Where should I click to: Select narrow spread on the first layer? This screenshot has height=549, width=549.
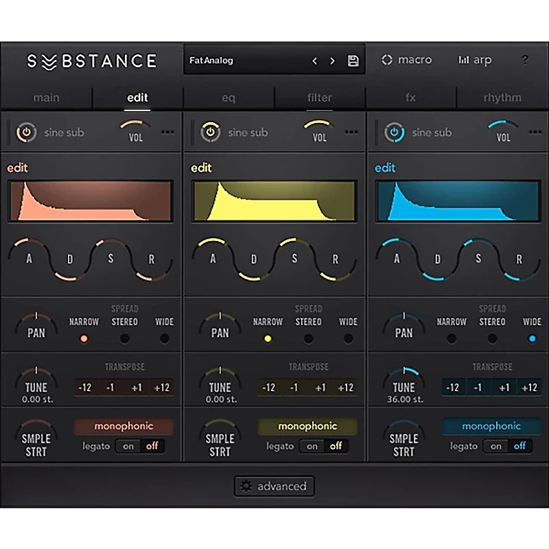coord(84,338)
